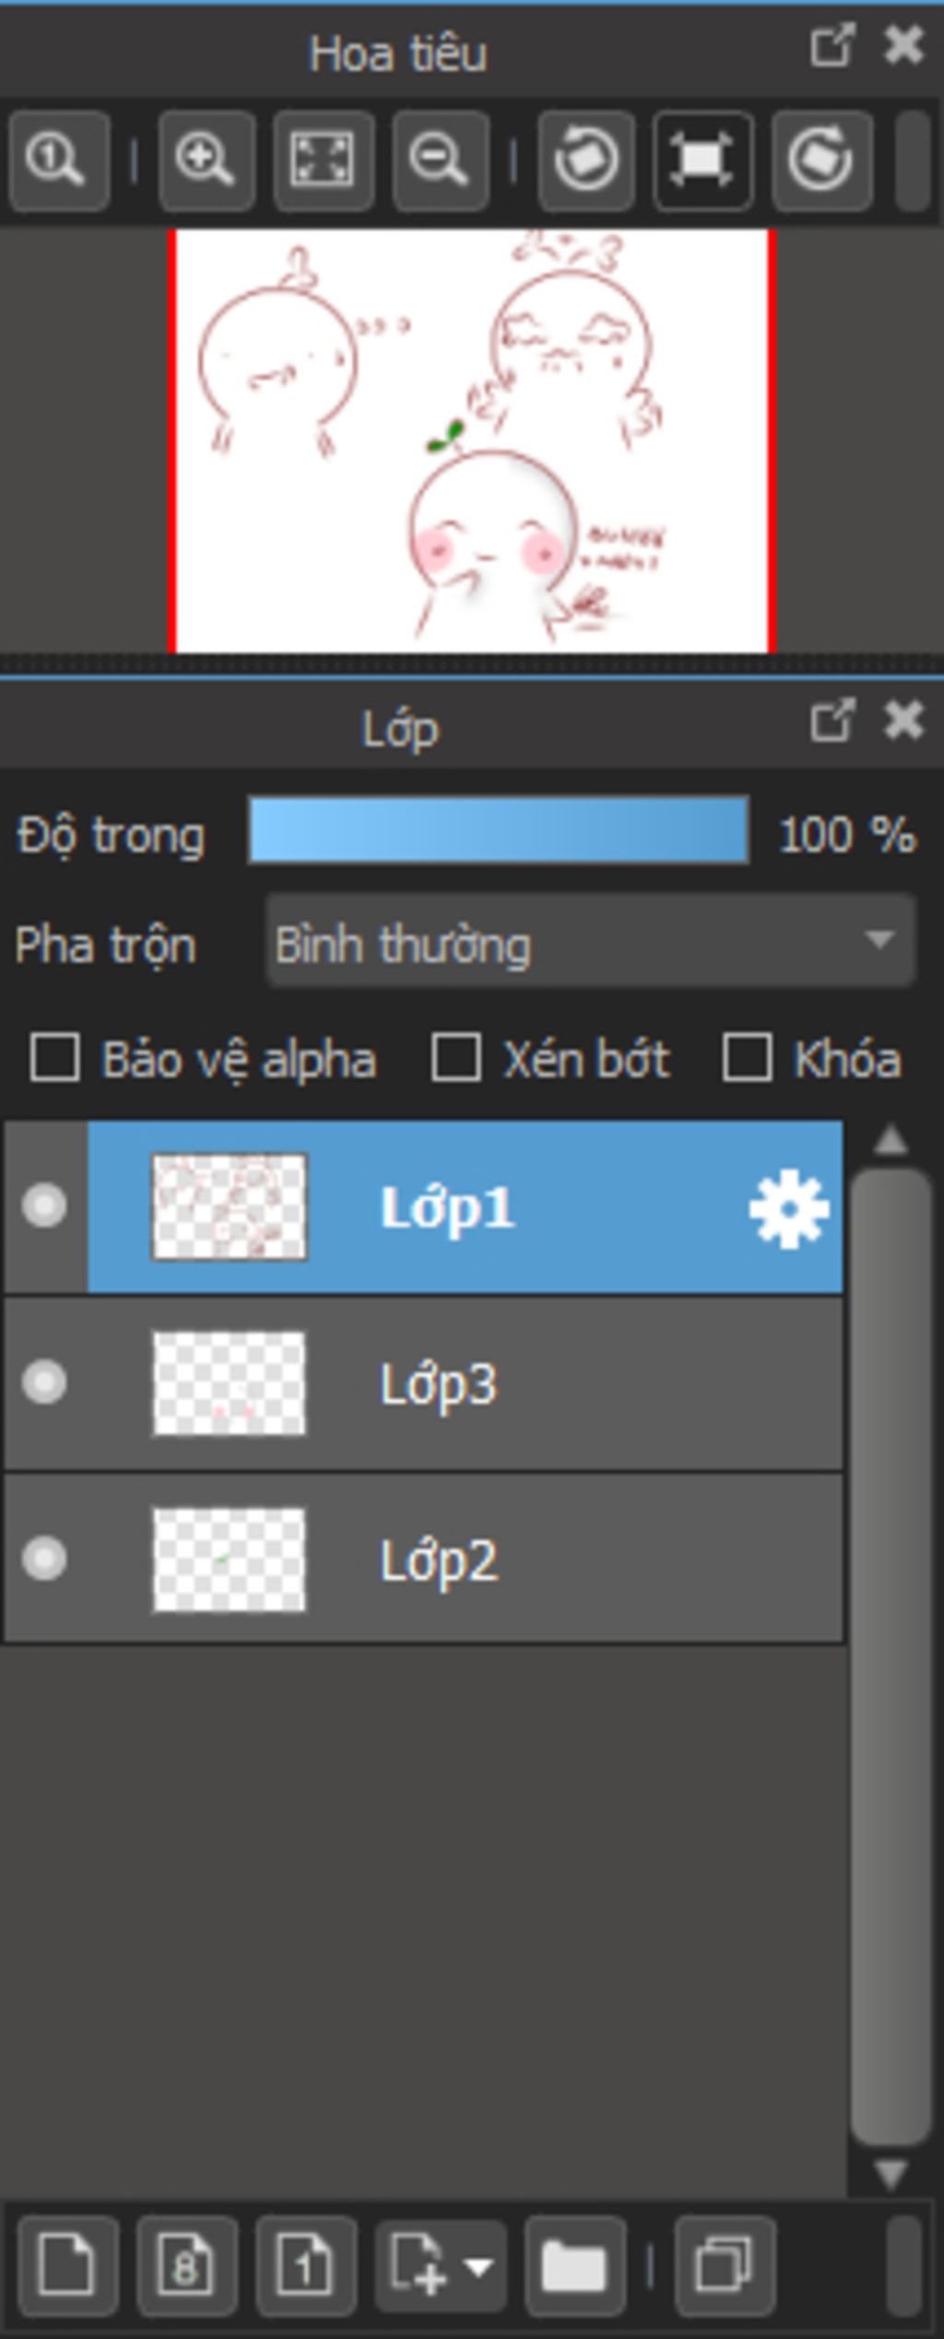This screenshot has height=2339, width=944.
Task: Zoom out in the navigator panel
Action: (440, 160)
